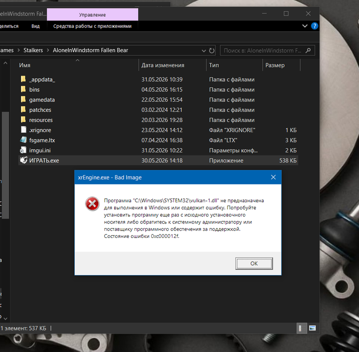Close the Bad Image error dialog

273,177
